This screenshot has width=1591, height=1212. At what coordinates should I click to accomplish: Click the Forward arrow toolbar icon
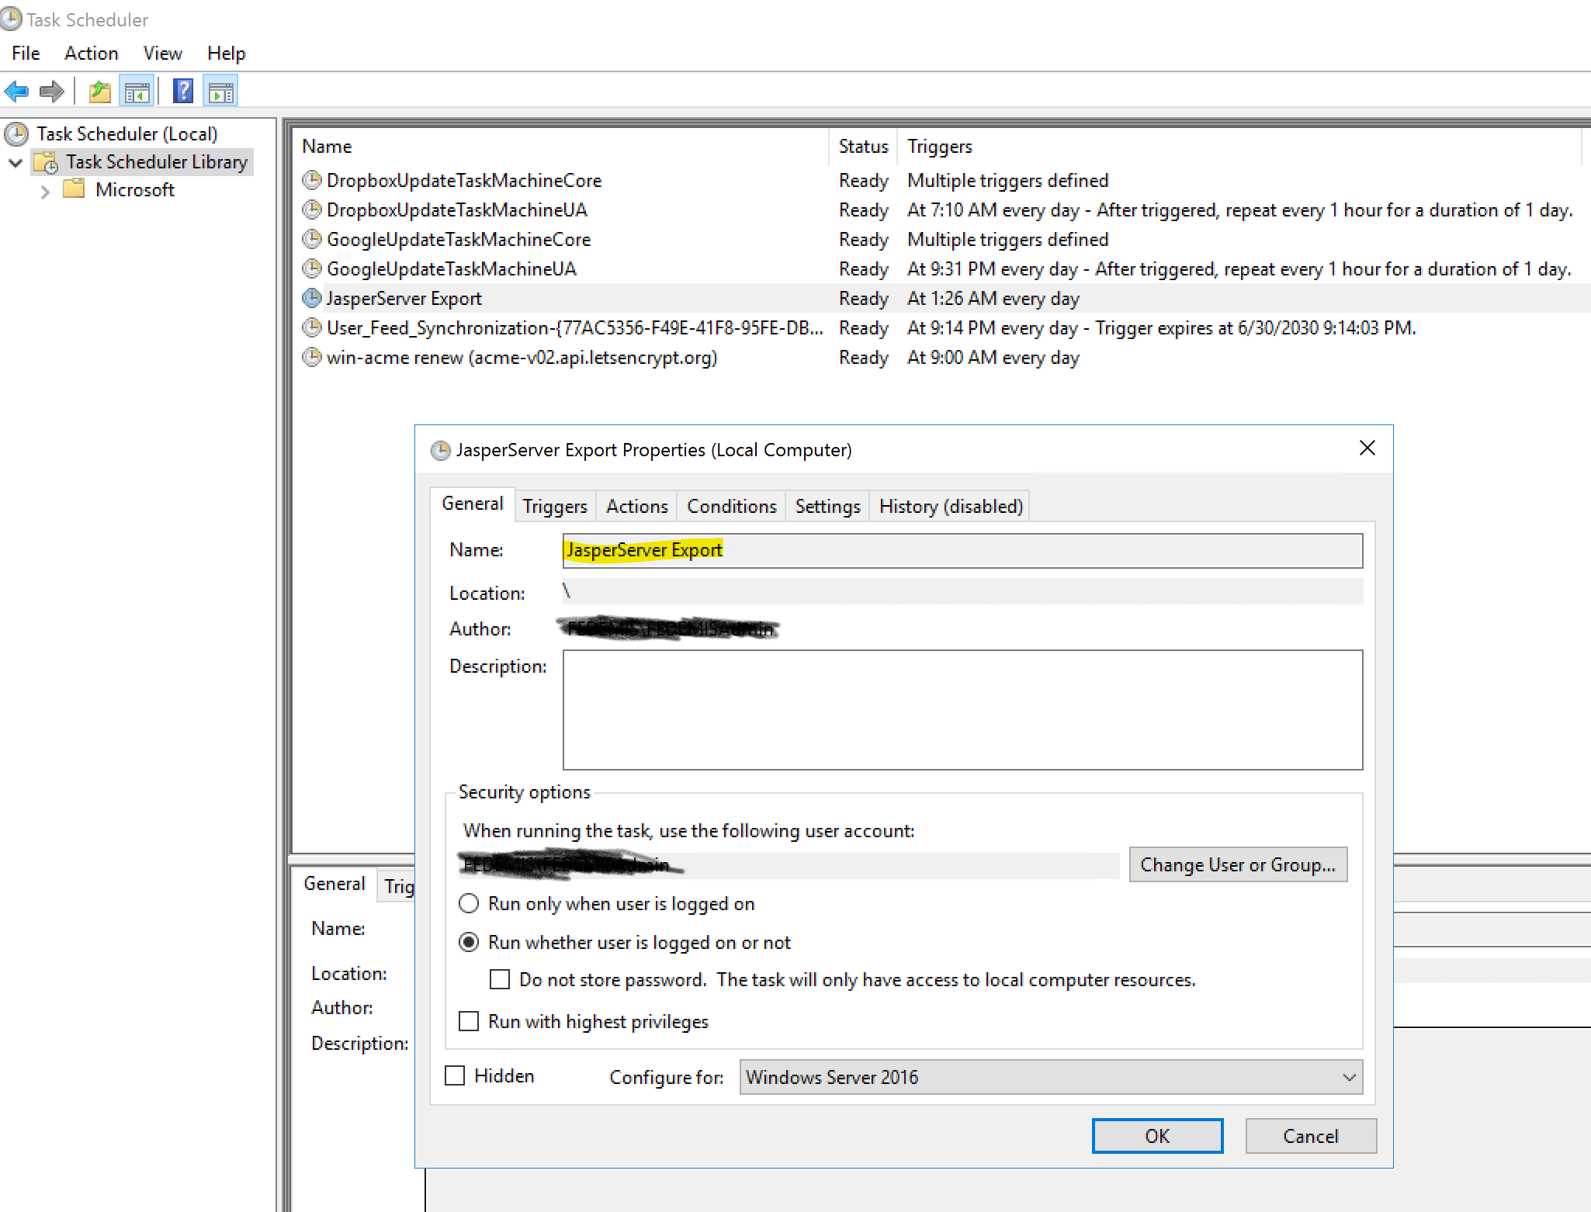[x=51, y=92]
